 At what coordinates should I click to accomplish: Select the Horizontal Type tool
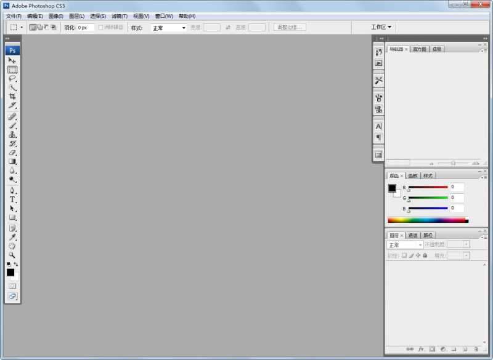[x=12, y=197]
